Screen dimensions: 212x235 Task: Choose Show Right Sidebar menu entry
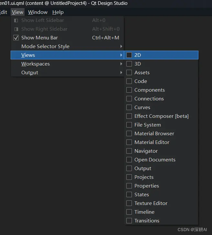(67, 29)
